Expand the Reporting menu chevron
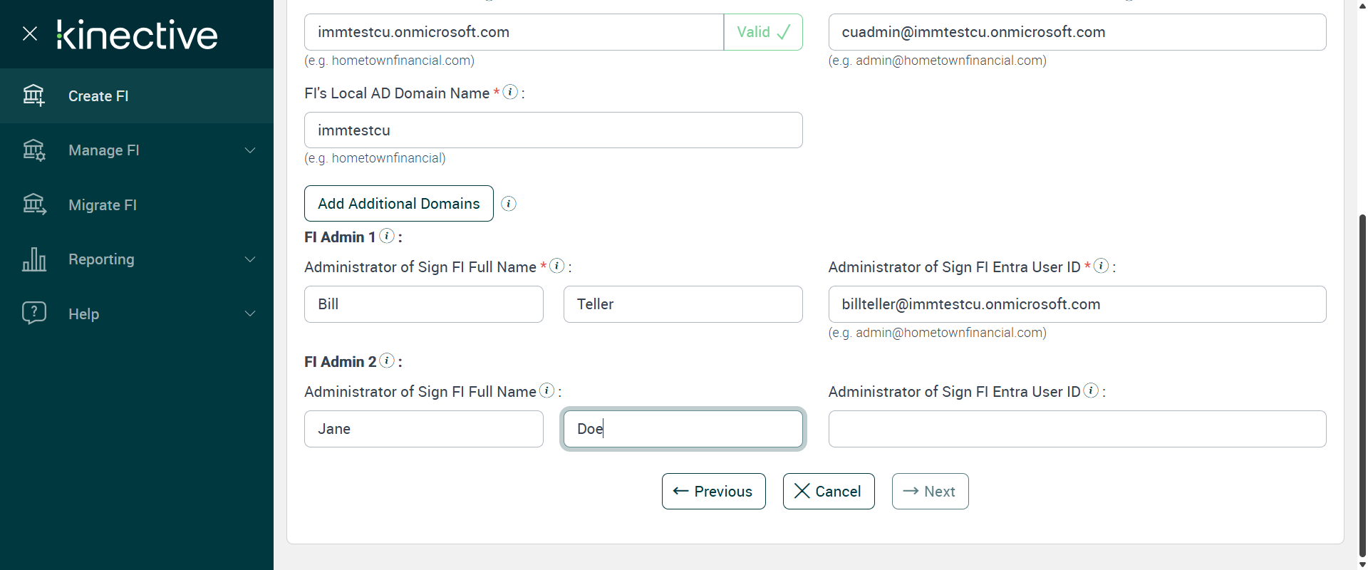 [x=250, y=259]
